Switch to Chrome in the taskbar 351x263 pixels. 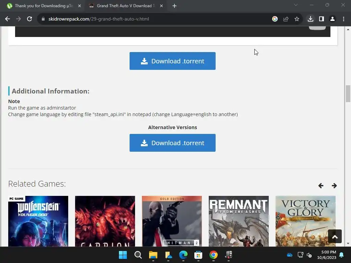tap(214, 255)
